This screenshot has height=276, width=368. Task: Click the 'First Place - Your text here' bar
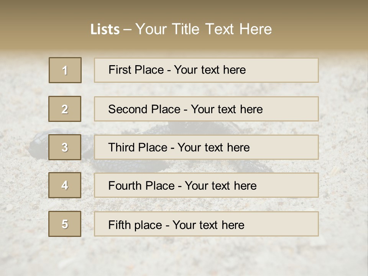(206, 70)
